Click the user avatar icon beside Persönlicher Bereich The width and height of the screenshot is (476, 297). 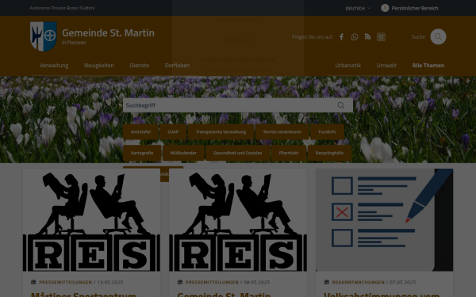click(x=385, y=8)
